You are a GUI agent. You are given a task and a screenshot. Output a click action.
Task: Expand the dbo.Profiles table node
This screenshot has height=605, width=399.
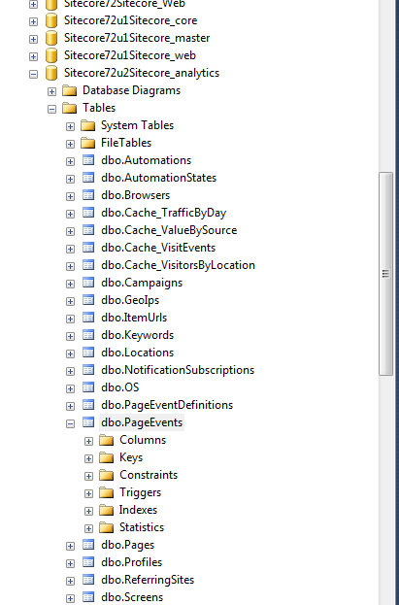point(70,563)
